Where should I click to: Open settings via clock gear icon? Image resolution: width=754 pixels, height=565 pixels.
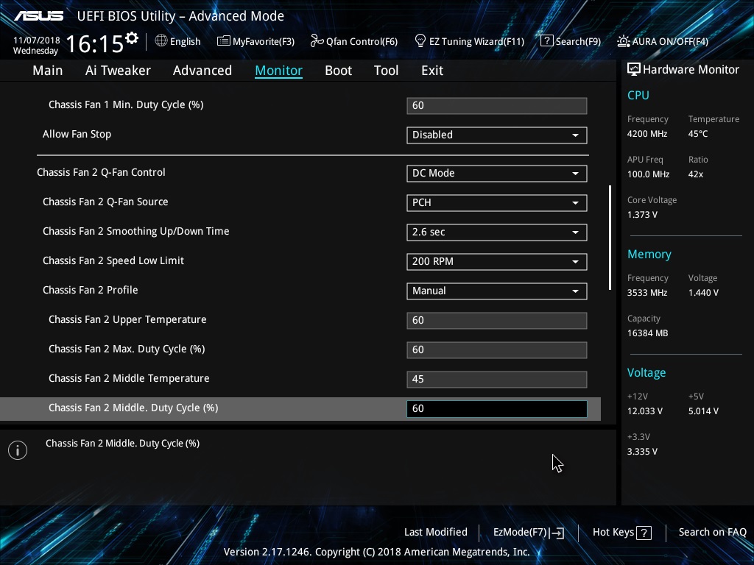tap(132, 38)
